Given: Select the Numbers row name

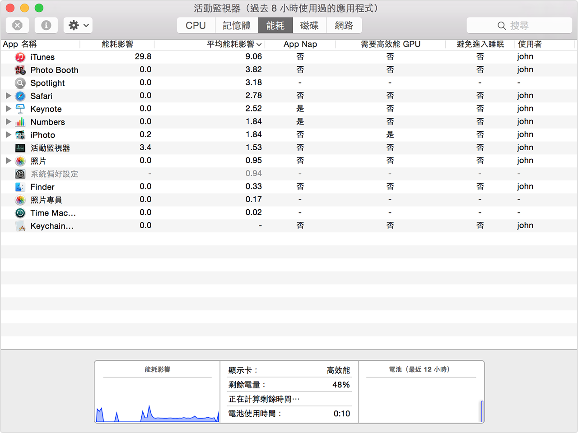Looking at the screenshot, I should (47, 122).
